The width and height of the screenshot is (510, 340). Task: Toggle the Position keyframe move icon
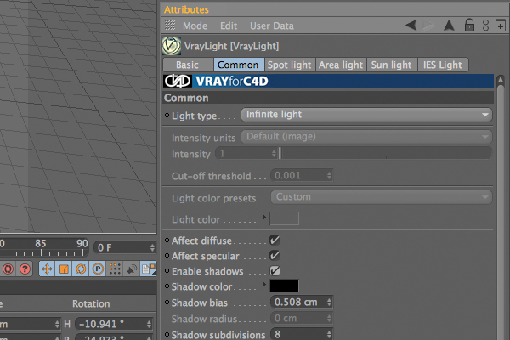[47, 269]
